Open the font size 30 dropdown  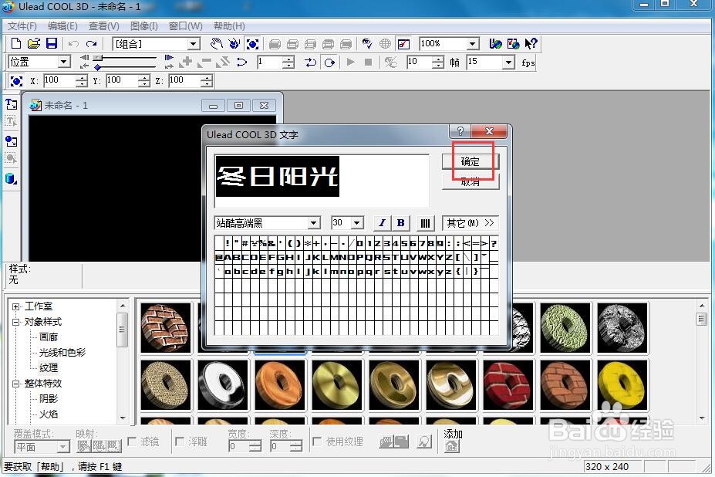(x=357, y=223)
